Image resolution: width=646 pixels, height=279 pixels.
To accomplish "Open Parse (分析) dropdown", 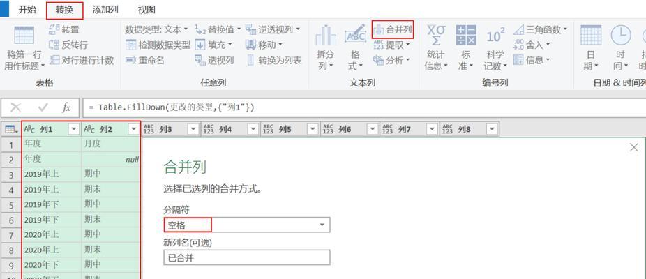I will pos(391,60).
